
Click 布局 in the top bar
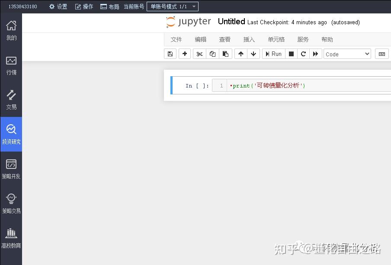110,6
